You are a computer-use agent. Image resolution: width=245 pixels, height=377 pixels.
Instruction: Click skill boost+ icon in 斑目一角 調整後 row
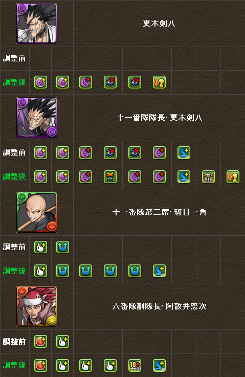click(159, 271)
